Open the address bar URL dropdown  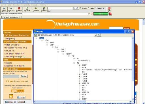tap(89, 14)
